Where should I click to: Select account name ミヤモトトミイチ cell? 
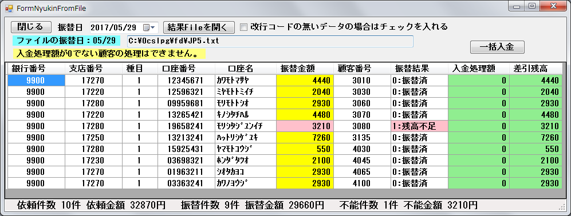[x=246, y=92]
